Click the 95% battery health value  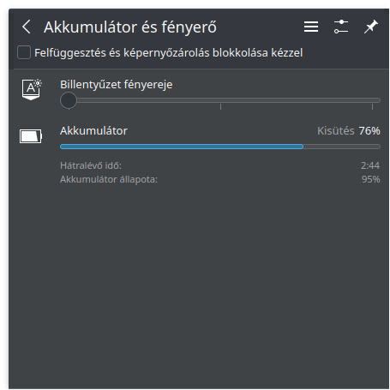pyautogui.click(x=371, y=179)
